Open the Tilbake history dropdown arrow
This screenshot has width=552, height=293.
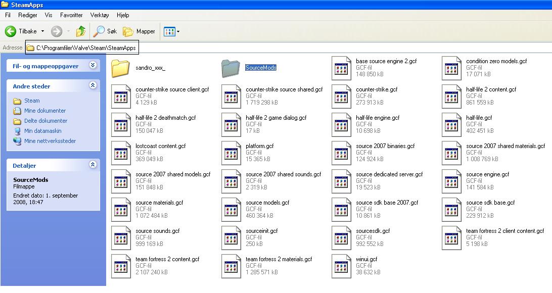(42, 31)
